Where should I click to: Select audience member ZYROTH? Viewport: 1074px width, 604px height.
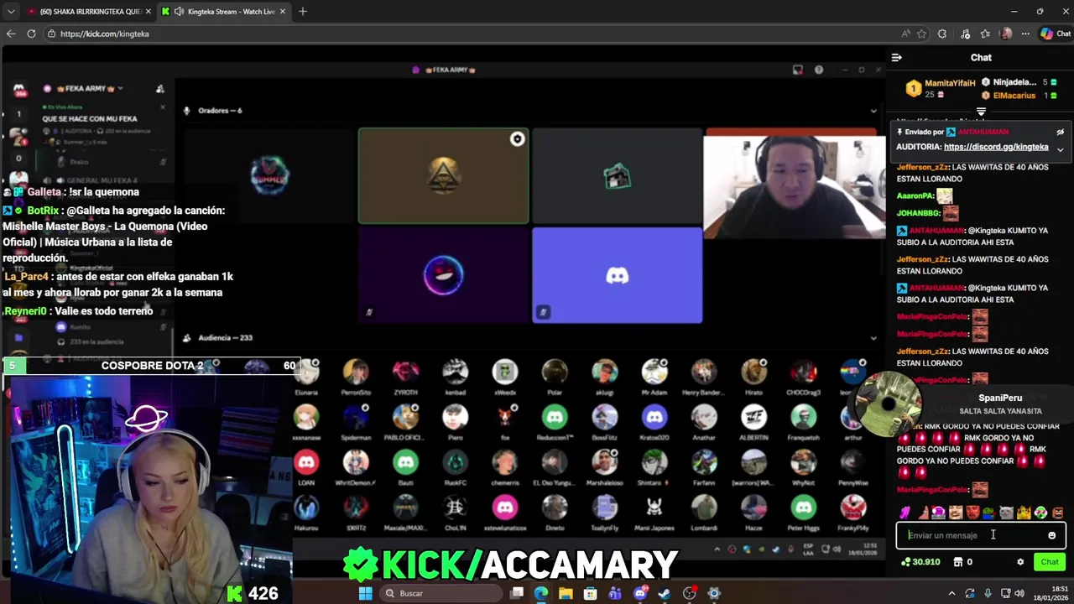tap(405, 376)
